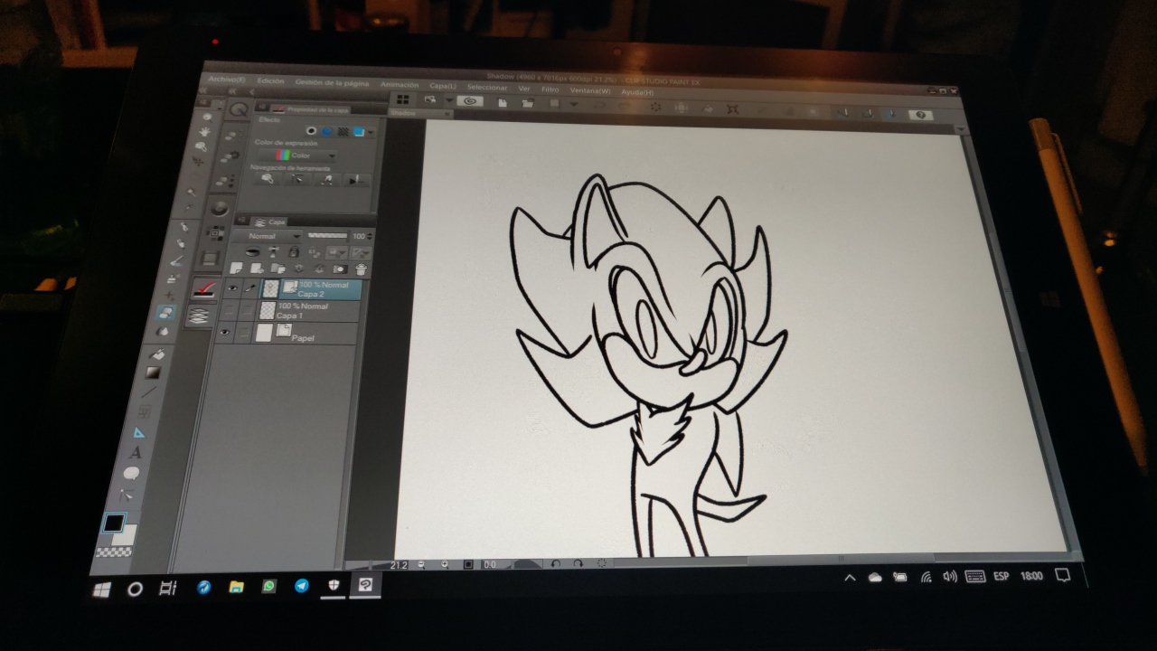The width and height of the screenshot is (1157, 651).
Task: Show Capa 1 layer via visibility box
Action: (229, 311)
